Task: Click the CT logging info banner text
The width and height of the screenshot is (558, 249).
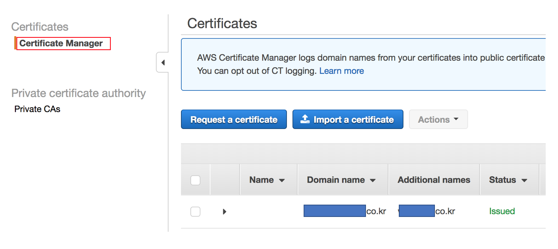Action: click(x=369, y=58)
